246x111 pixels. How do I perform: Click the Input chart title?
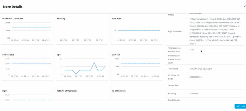pos(5,91)
